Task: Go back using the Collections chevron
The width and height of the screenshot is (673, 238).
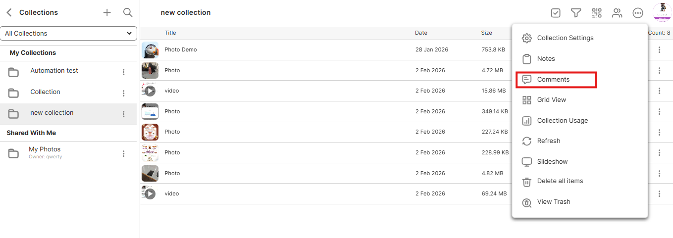Action: (9, 13)
